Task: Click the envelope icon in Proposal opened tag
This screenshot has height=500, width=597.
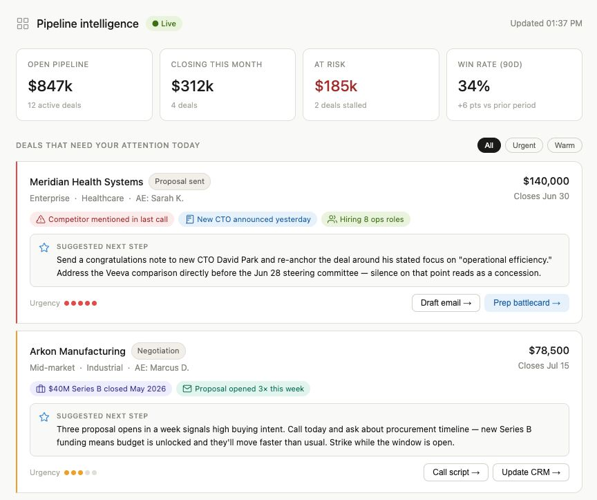Action: (187, 389)
